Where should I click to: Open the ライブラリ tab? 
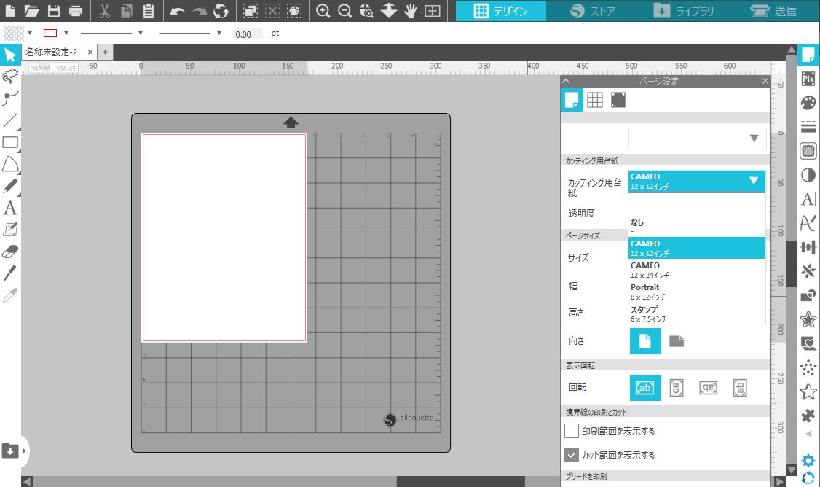(x=684, y=11)
